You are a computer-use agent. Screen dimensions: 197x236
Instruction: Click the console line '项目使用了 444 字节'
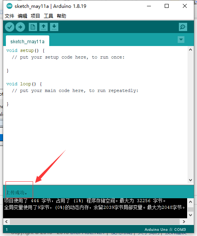click(x=85, y=201)
